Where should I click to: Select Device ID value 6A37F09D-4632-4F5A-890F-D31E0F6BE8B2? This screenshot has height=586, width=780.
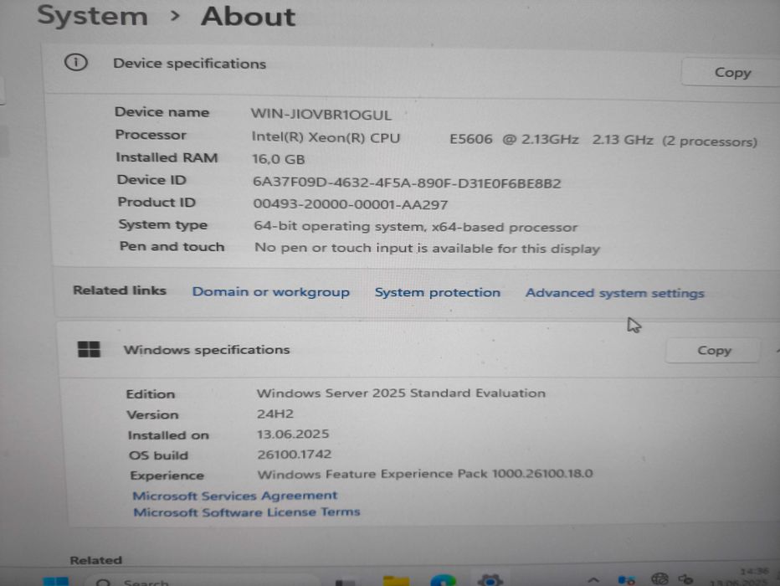407,182
